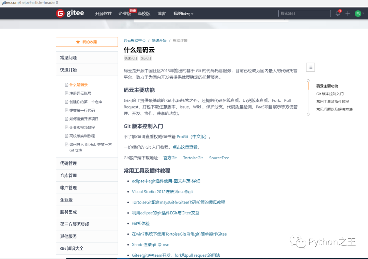Click document icon beside 如何搜索开源项目
Viewport: 368px width, 259px height.
tap(66, 119)
